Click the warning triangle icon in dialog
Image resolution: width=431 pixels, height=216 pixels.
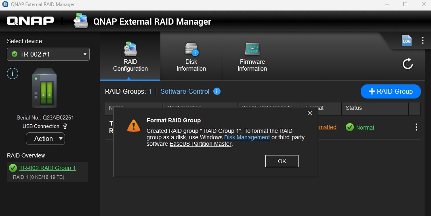pos(134,126)
